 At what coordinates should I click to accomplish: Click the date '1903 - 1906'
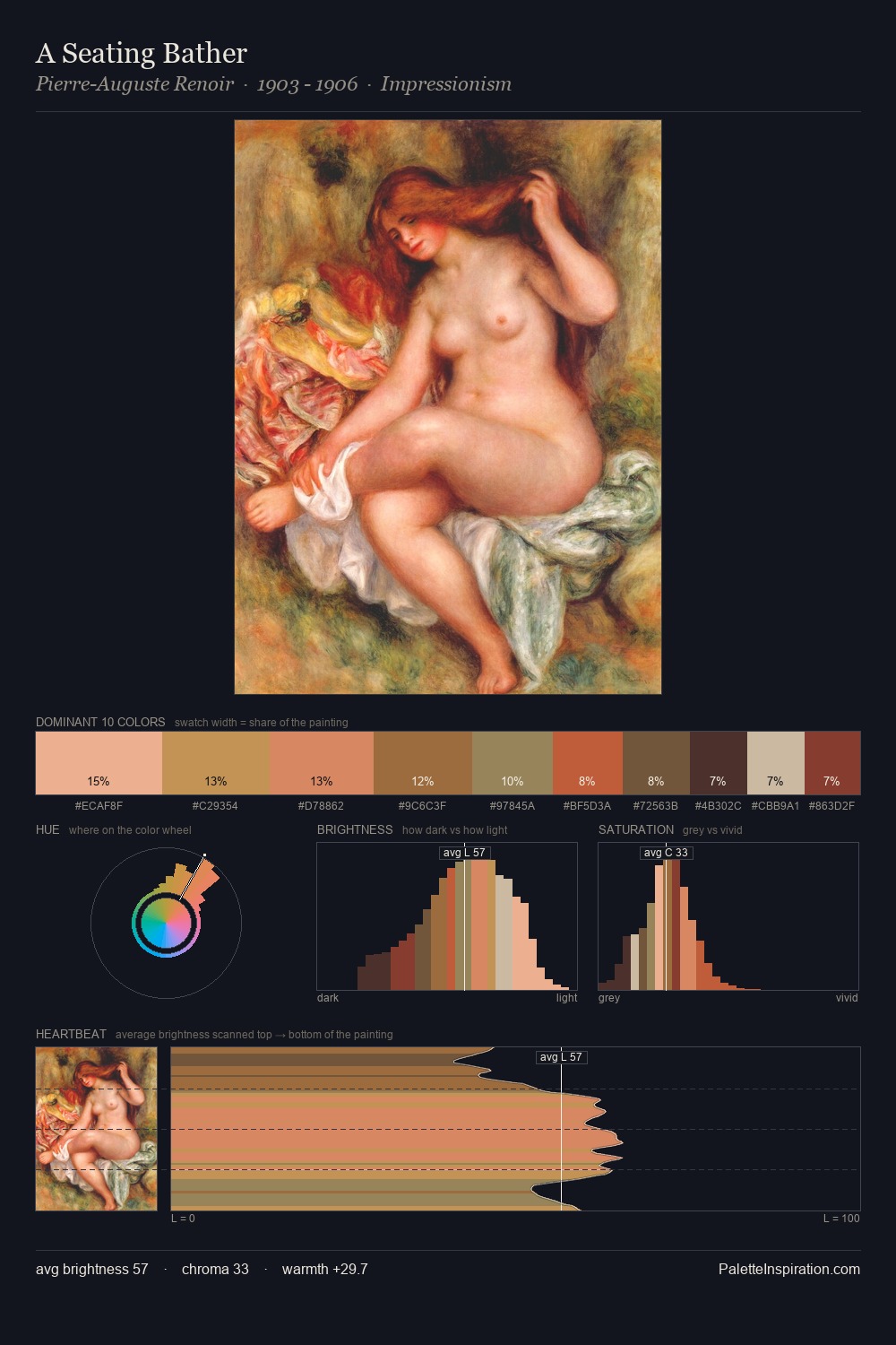(307, 84)
